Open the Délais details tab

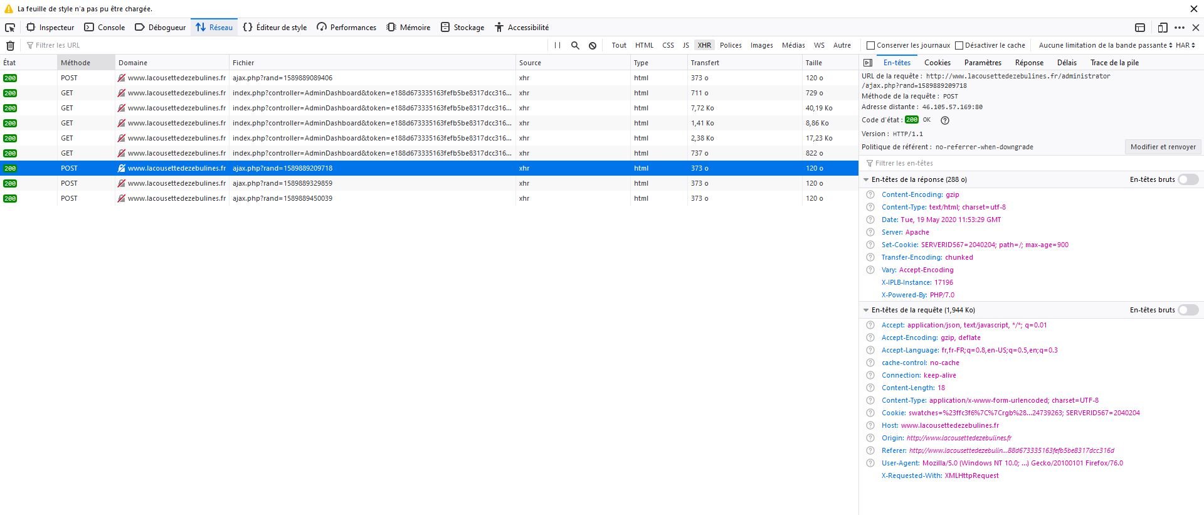pos(1067,63)
